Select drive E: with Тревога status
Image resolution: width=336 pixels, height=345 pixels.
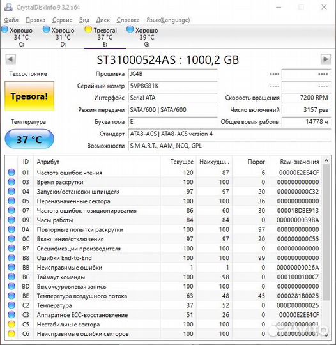[x=105, y=37]
